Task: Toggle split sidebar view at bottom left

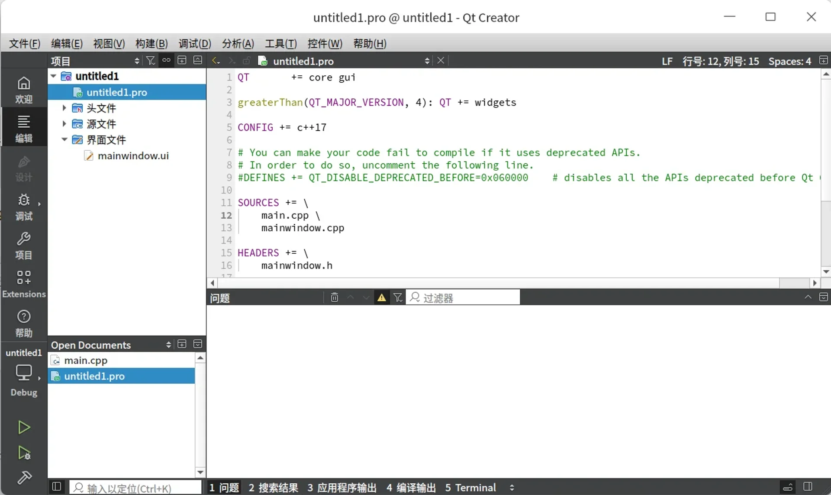Action: point(56,487)
